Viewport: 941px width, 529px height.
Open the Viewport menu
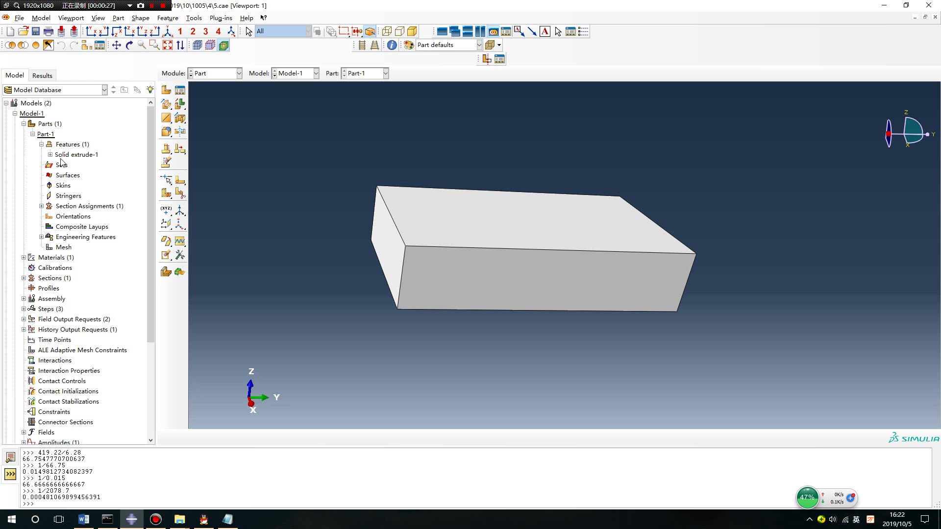coord(71,18)
